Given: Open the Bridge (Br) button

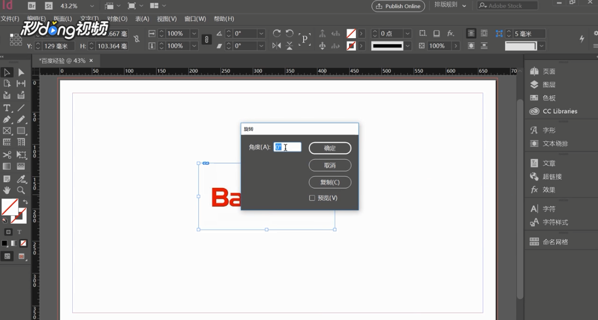Looking at the screenshot, I should pyautogui.click(x=31, y=6).
